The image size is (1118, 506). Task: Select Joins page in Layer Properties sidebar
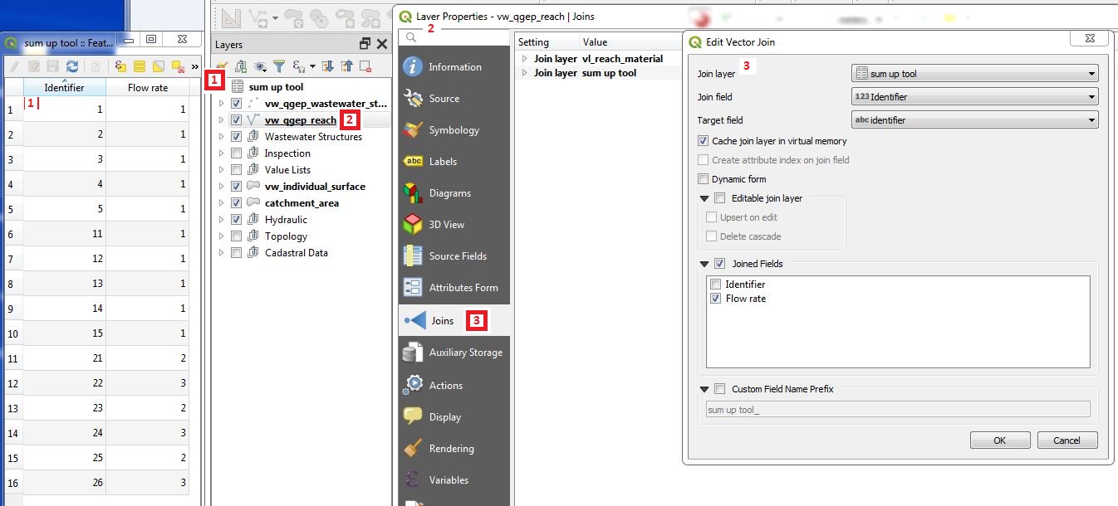click(454, 320)
